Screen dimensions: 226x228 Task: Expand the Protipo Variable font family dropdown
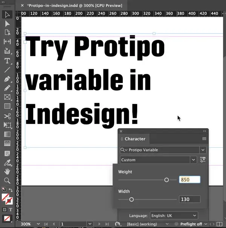click(203, 150)
